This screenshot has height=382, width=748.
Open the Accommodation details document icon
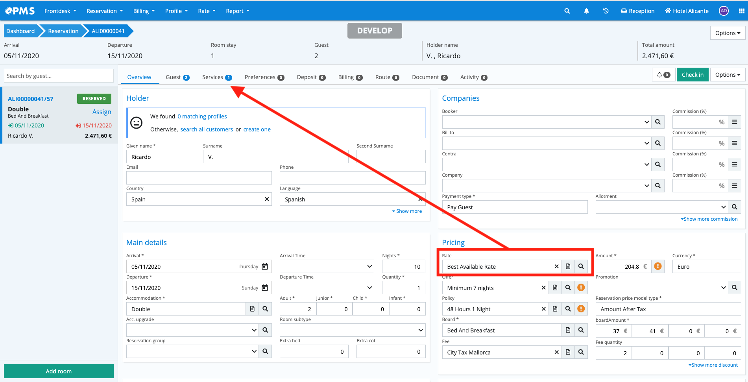pyautogui.click(x=252, y=309)
